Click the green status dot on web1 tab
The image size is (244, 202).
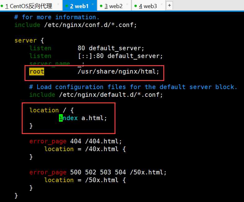click(x=67, y=6)
